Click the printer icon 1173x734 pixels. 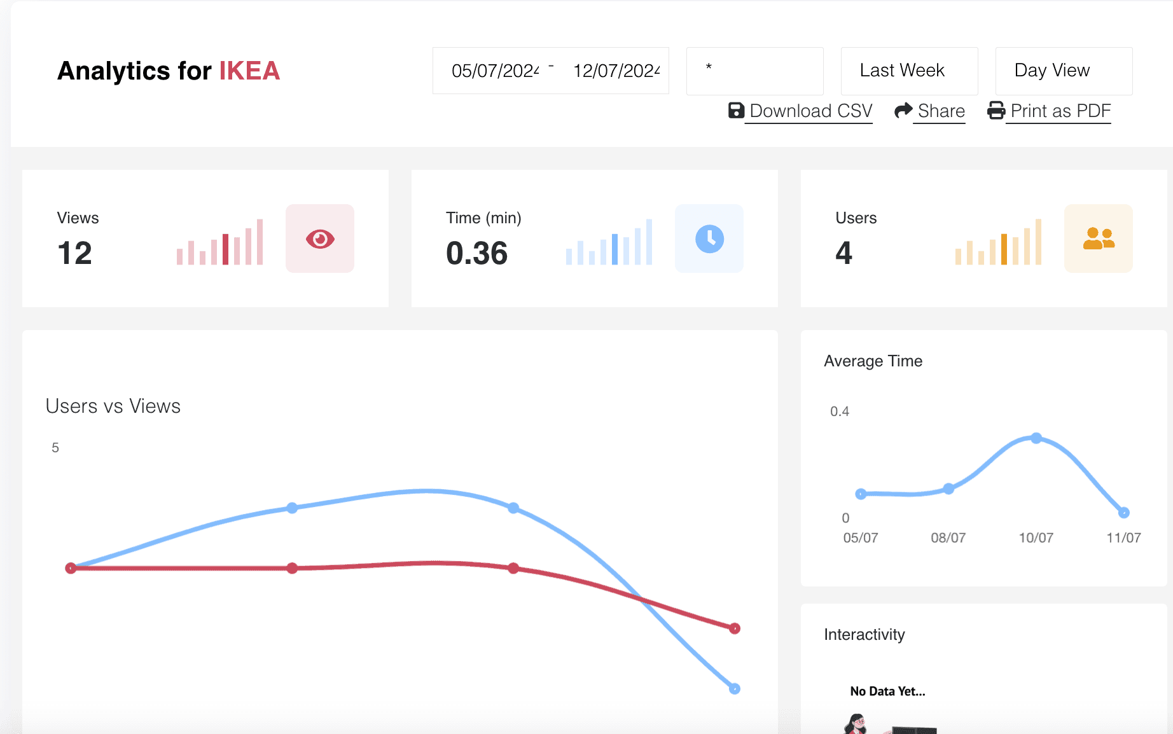click(996, 111)
